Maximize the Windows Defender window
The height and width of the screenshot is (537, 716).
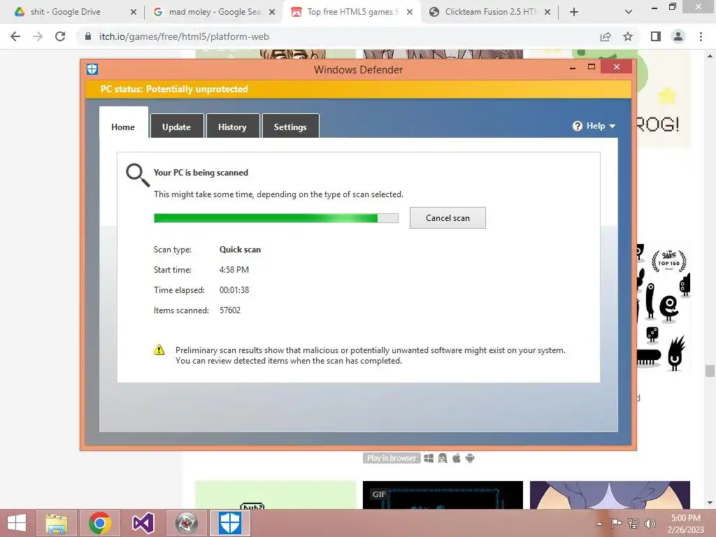point(592,66)
